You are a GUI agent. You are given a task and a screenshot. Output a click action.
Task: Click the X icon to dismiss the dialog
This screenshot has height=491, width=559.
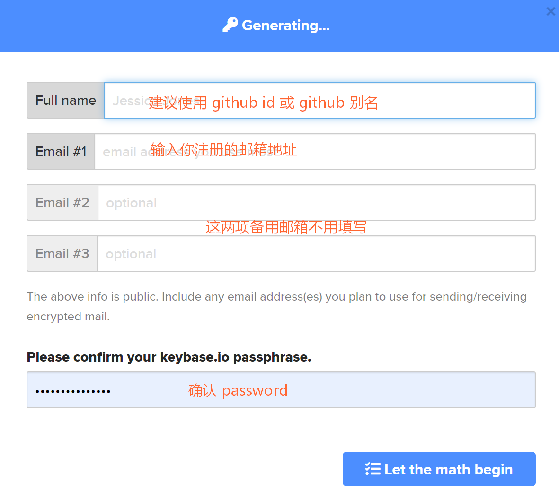pos(550,11)
